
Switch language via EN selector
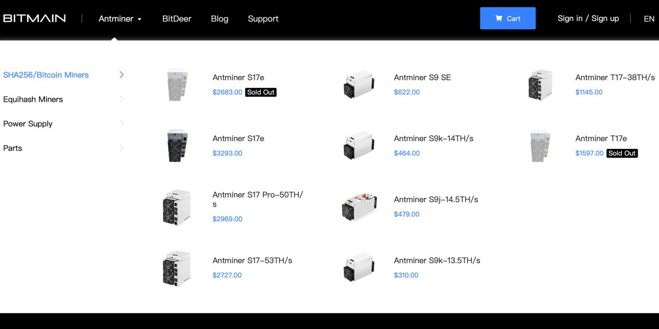(x=649, y=19)
